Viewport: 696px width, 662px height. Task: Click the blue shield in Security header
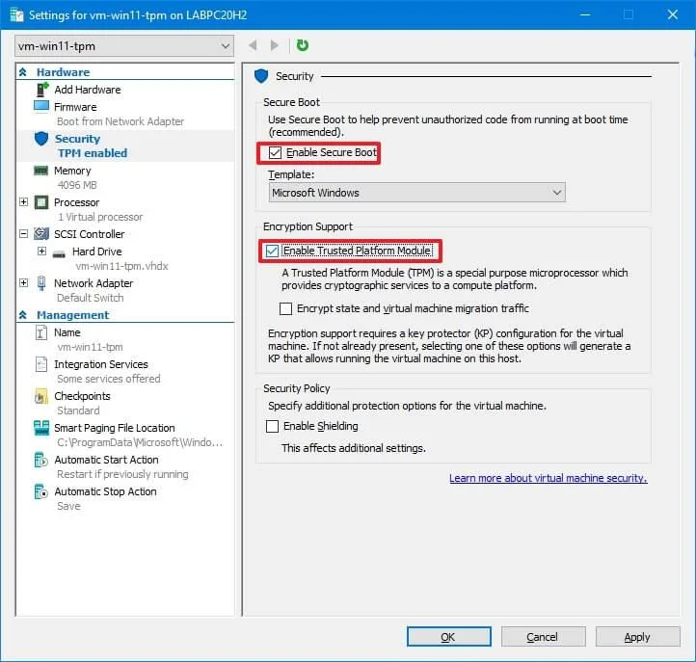(x=261, y=76)
